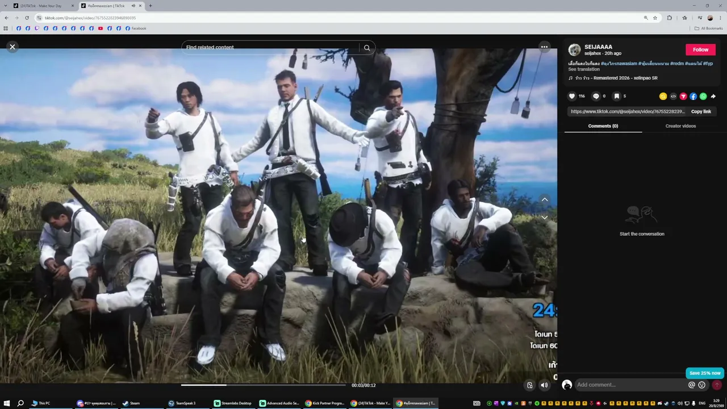
Task: Open the #fyp hashtag
Action: pos(708,64)
